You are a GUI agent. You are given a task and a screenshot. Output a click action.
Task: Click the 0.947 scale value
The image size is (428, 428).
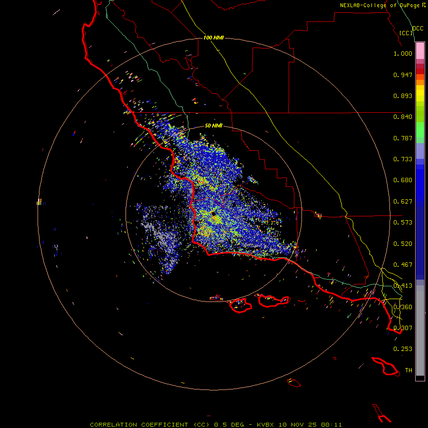point(403,75)
